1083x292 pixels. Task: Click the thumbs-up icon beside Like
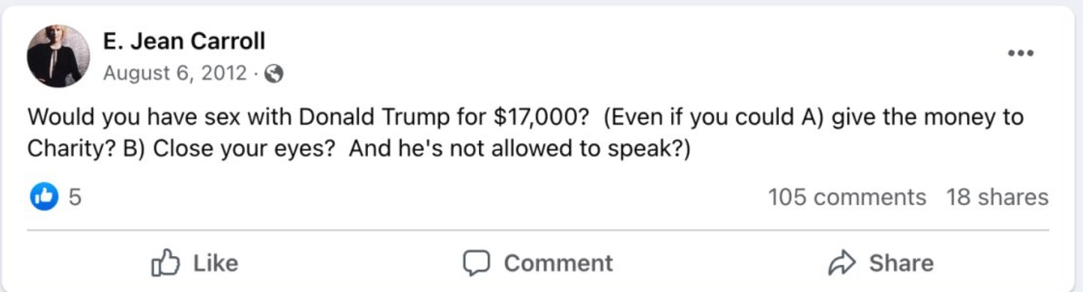click(165, 263)
